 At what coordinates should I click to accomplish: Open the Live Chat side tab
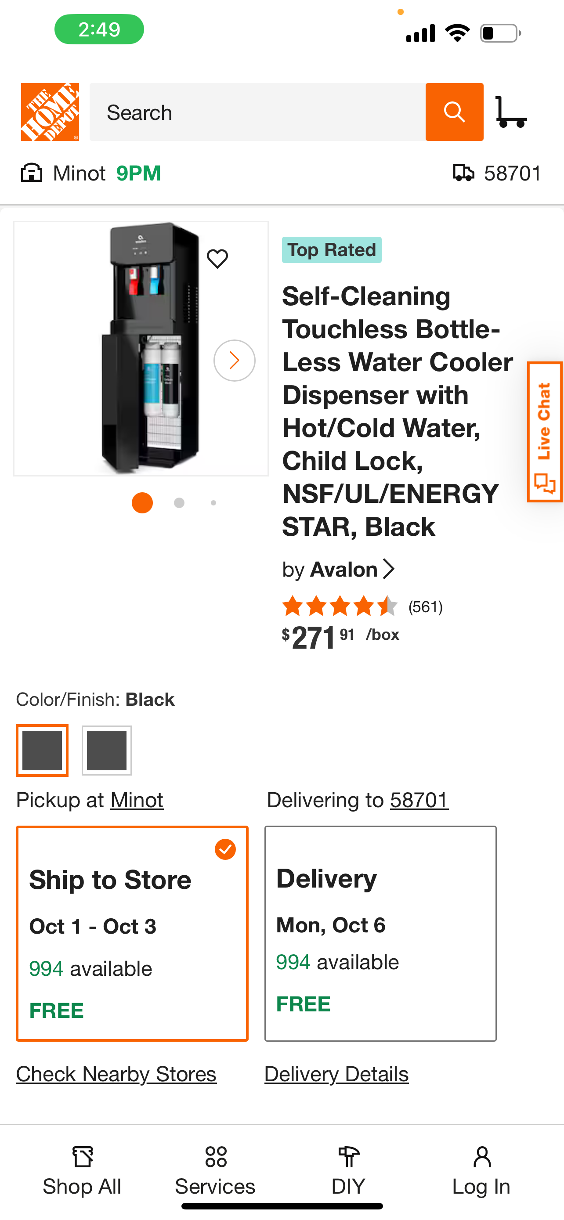pyautogui.click(x=545, y=431)
